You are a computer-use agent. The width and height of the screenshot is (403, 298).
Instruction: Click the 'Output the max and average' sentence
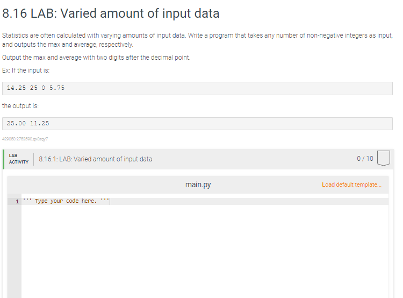(96, 58)
